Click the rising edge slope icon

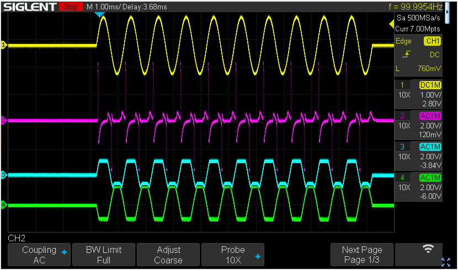pos(406,54)
